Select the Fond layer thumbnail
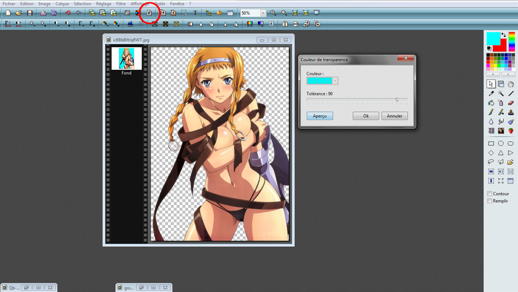 pyautogui.click(x=127, y=58)
